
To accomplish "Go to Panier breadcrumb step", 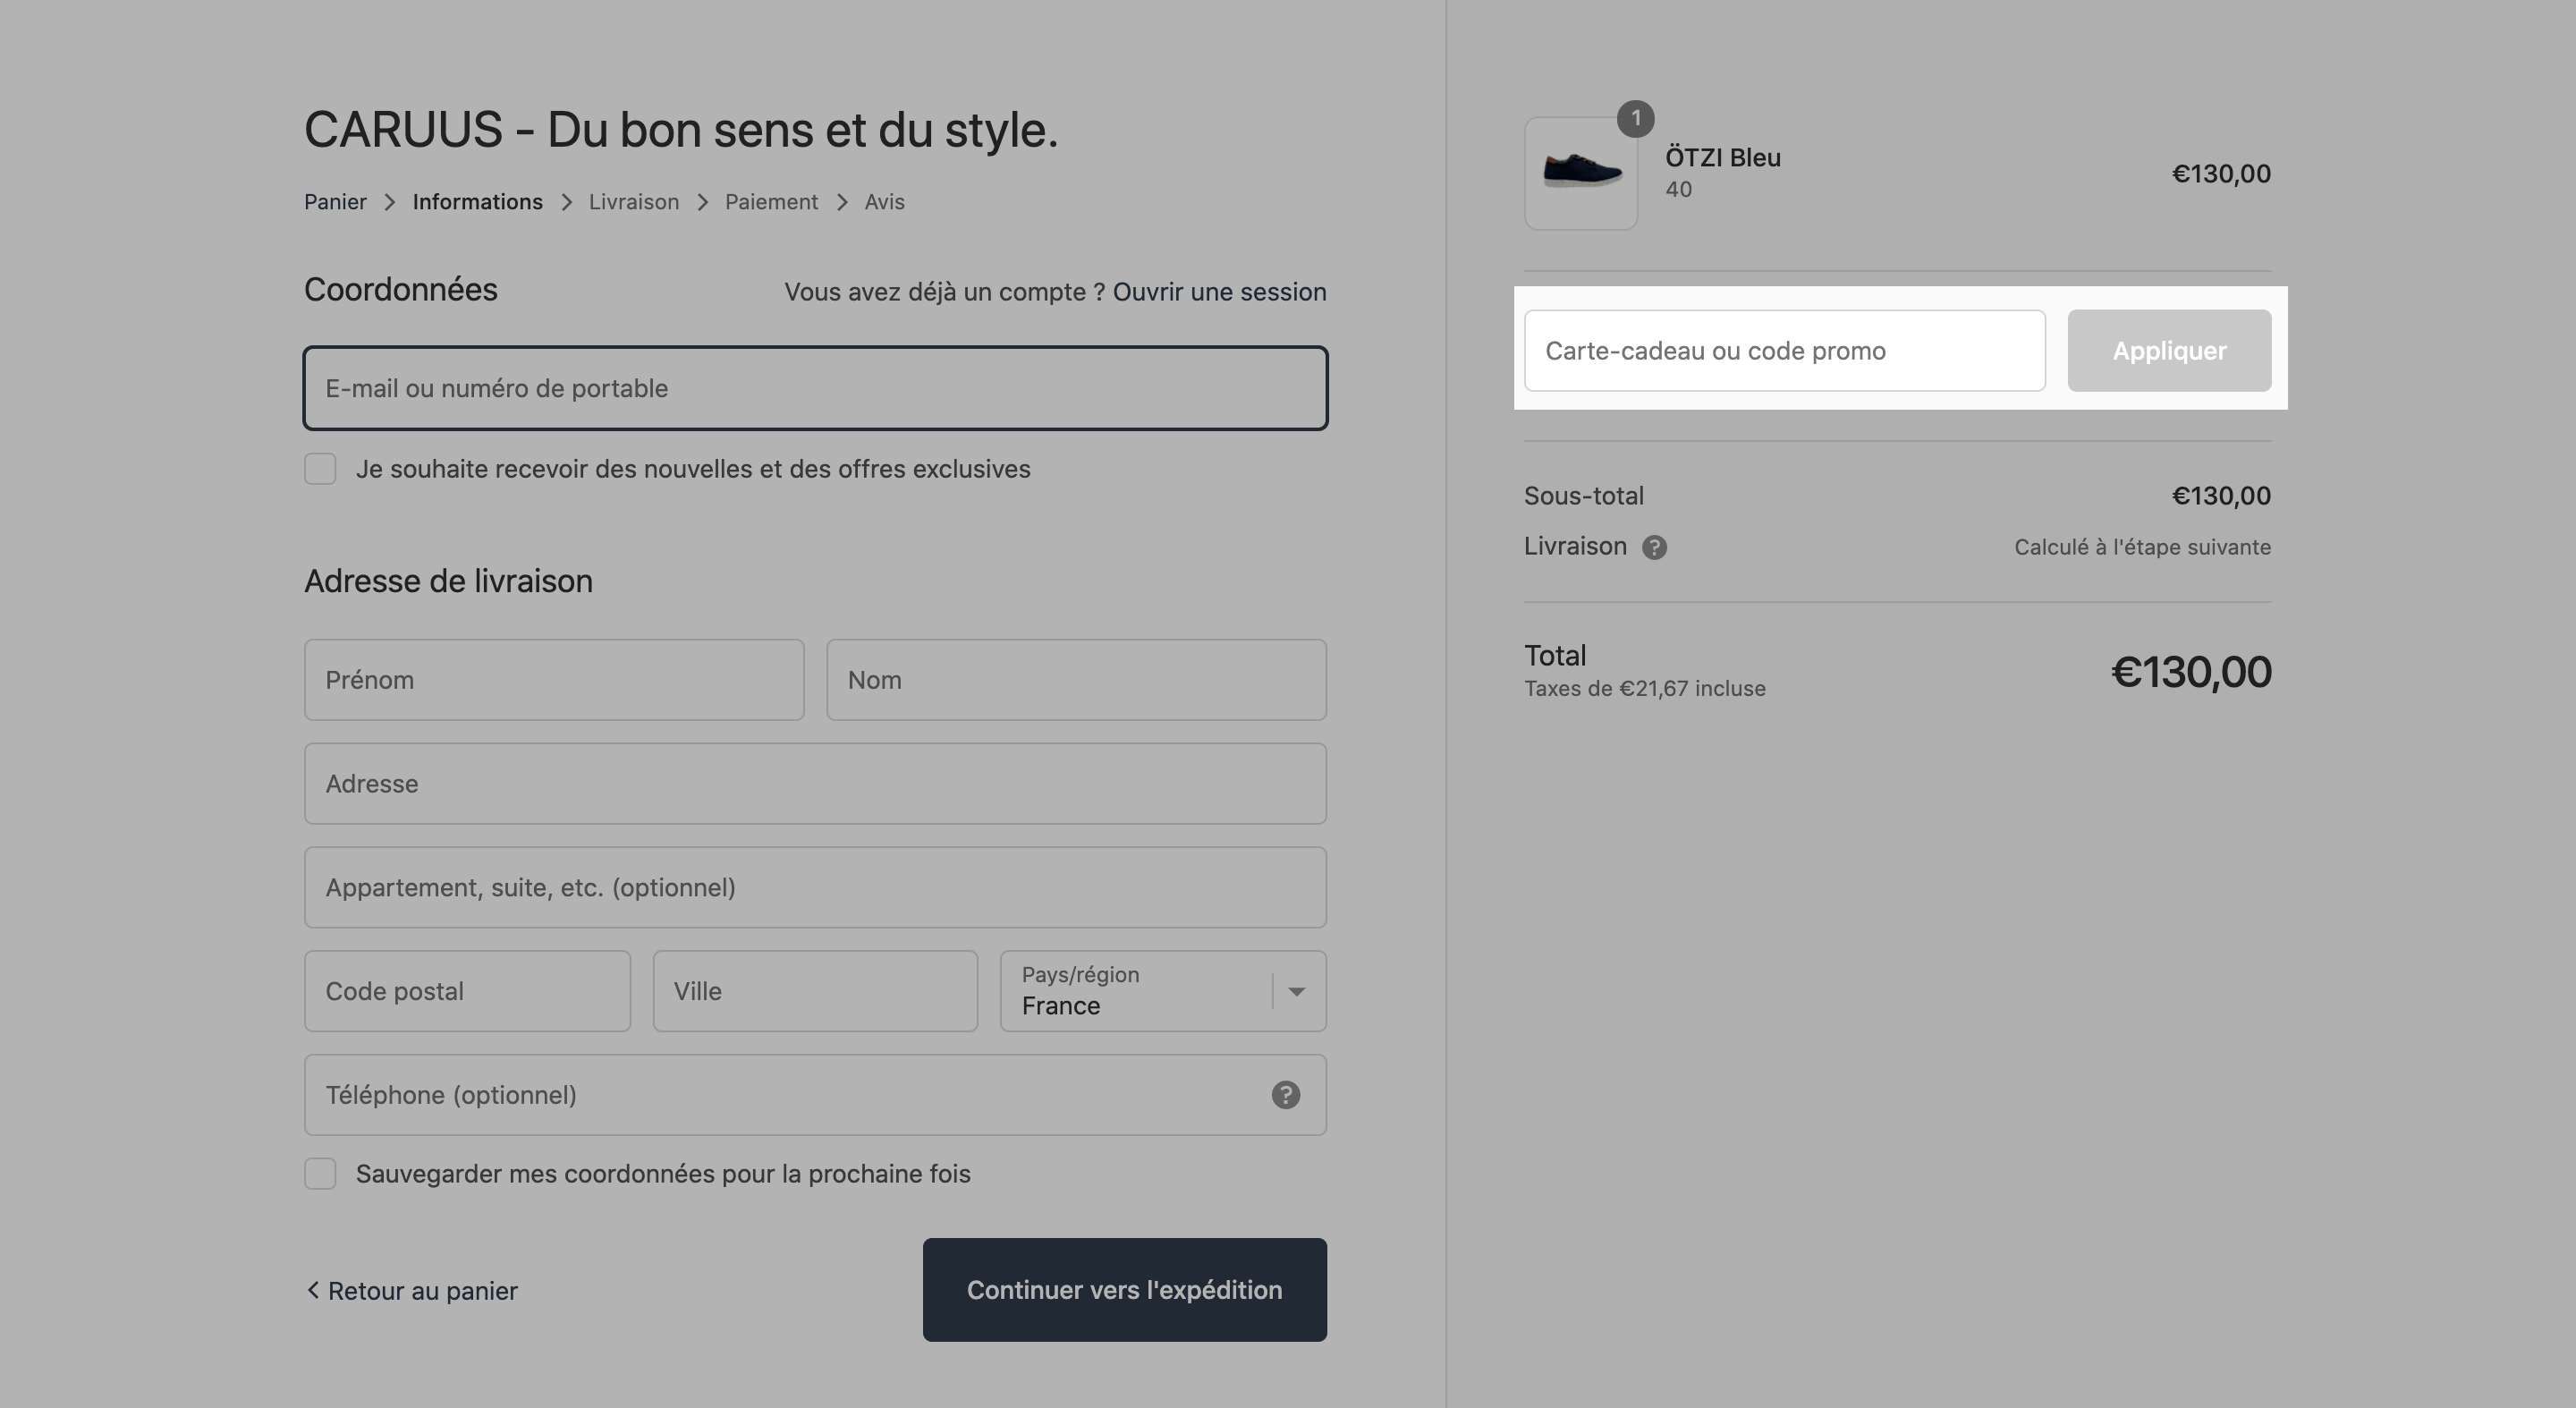I will click(x=335, y=202).
